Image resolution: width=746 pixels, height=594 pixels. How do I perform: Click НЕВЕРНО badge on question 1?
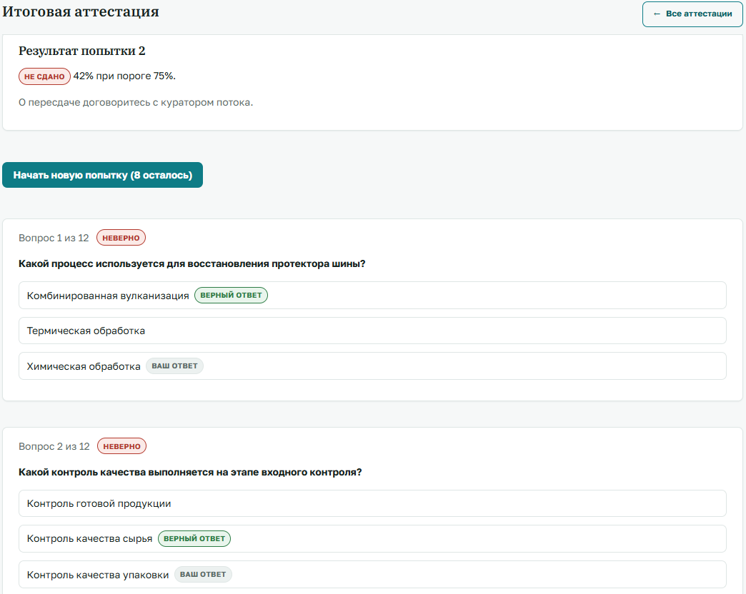pyautogui.click(x=121, y=238)
